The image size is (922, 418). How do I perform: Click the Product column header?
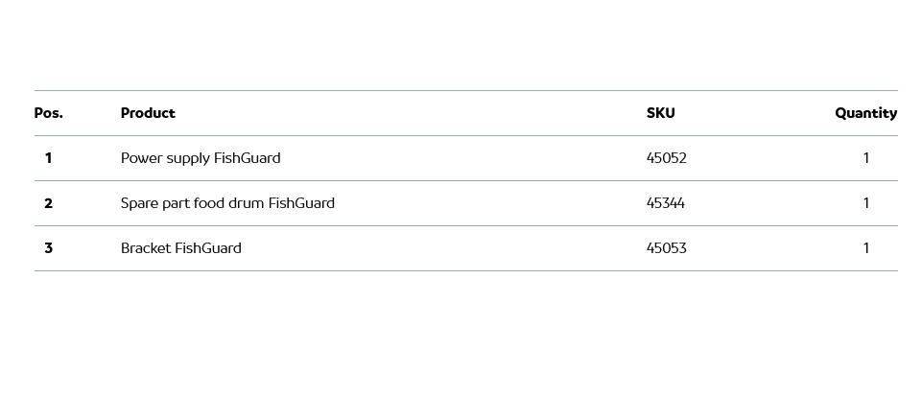point(148,113)
